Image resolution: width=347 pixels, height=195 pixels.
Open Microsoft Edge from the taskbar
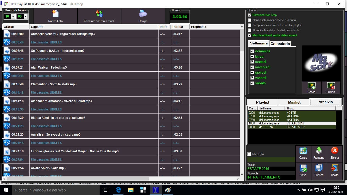click(118, 190)
